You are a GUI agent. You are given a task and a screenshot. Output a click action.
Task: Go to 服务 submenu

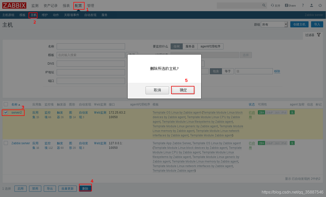click(105, 15)
